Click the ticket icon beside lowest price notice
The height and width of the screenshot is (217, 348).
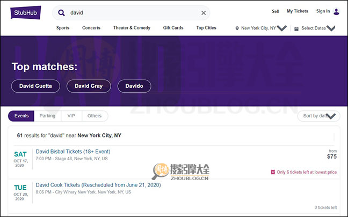273,172
